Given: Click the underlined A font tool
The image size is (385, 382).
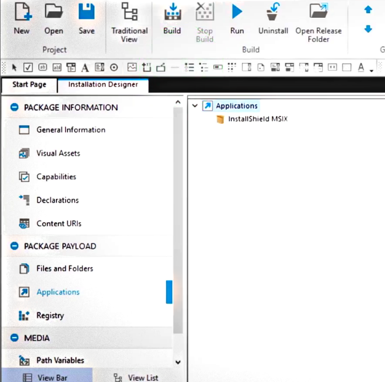Looking at the screenshot, I should pyautogui.click(x=361, y=67).
